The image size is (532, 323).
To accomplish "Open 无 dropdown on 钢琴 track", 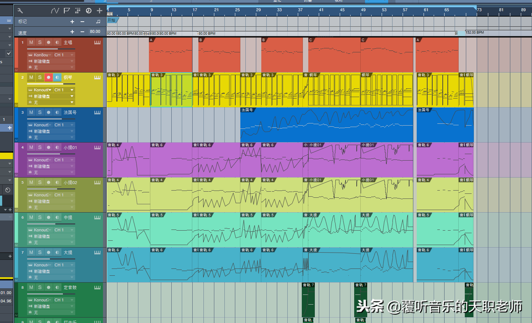I will (51, 102).
